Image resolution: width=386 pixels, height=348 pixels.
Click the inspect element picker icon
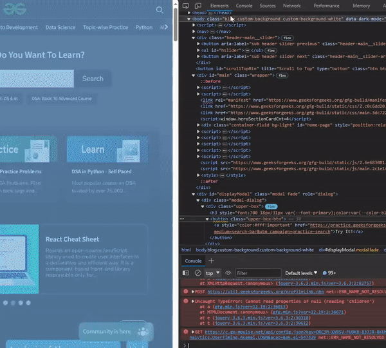186,6
